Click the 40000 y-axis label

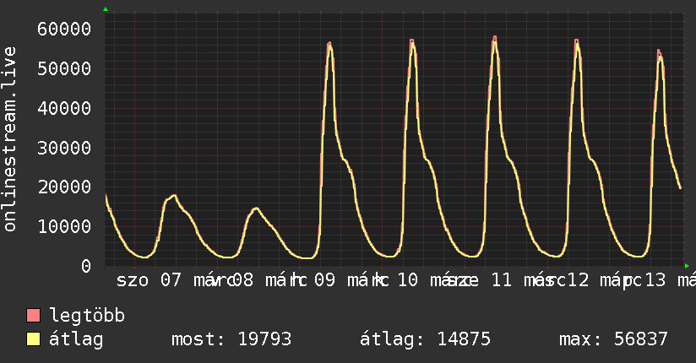click(x=64, y=108)
